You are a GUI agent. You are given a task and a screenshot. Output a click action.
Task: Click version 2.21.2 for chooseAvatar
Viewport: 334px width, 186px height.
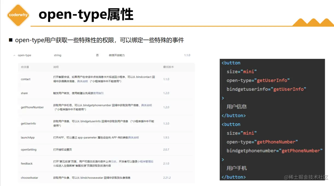pyautogui.click(x=167, y=178)
